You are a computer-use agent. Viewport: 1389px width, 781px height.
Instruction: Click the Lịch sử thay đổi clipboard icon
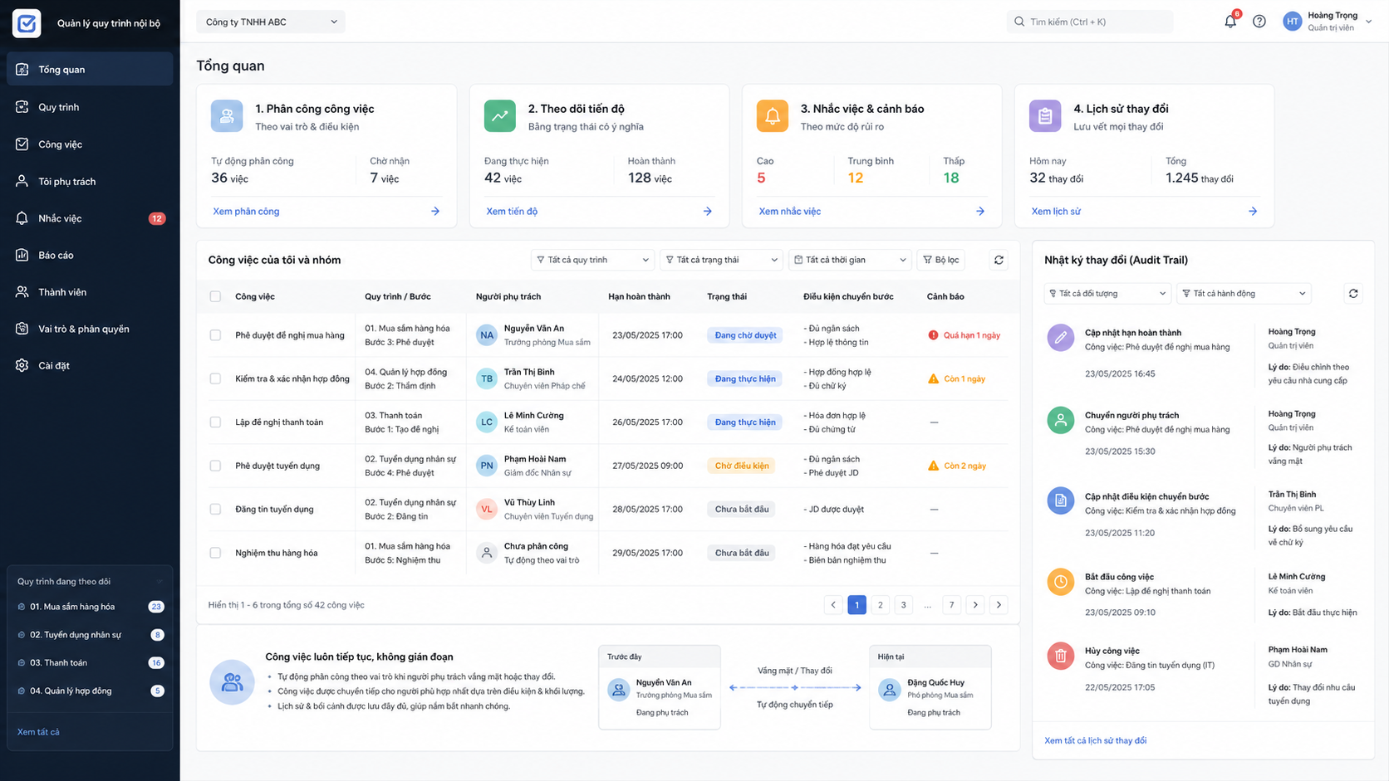1045,116
